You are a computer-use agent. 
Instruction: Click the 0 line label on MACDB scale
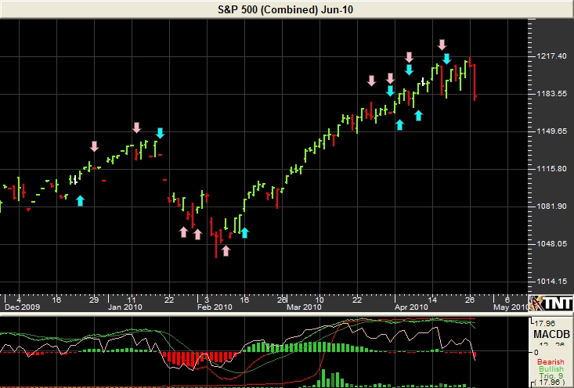click(x=536, y=353)
